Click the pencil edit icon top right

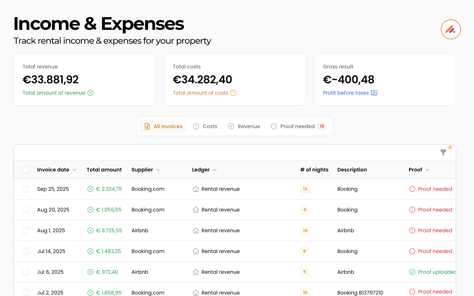pyautogui.click(x=451, y=29)
